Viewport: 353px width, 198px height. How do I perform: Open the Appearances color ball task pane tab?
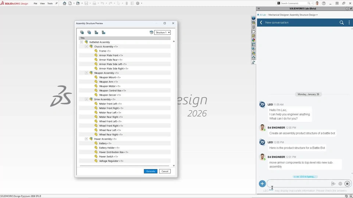253,40
